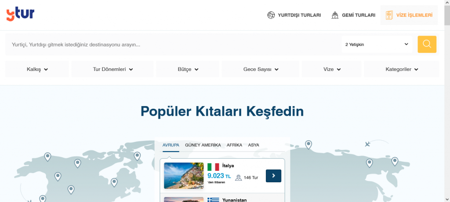Expand the Tur Dönemleri filter
The width and height of the screenshot is (450, 202).
(x=112, y=69)
